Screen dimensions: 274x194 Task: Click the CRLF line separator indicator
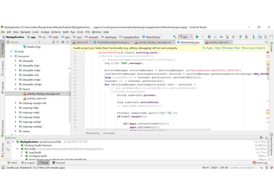[x=214, y=168]
